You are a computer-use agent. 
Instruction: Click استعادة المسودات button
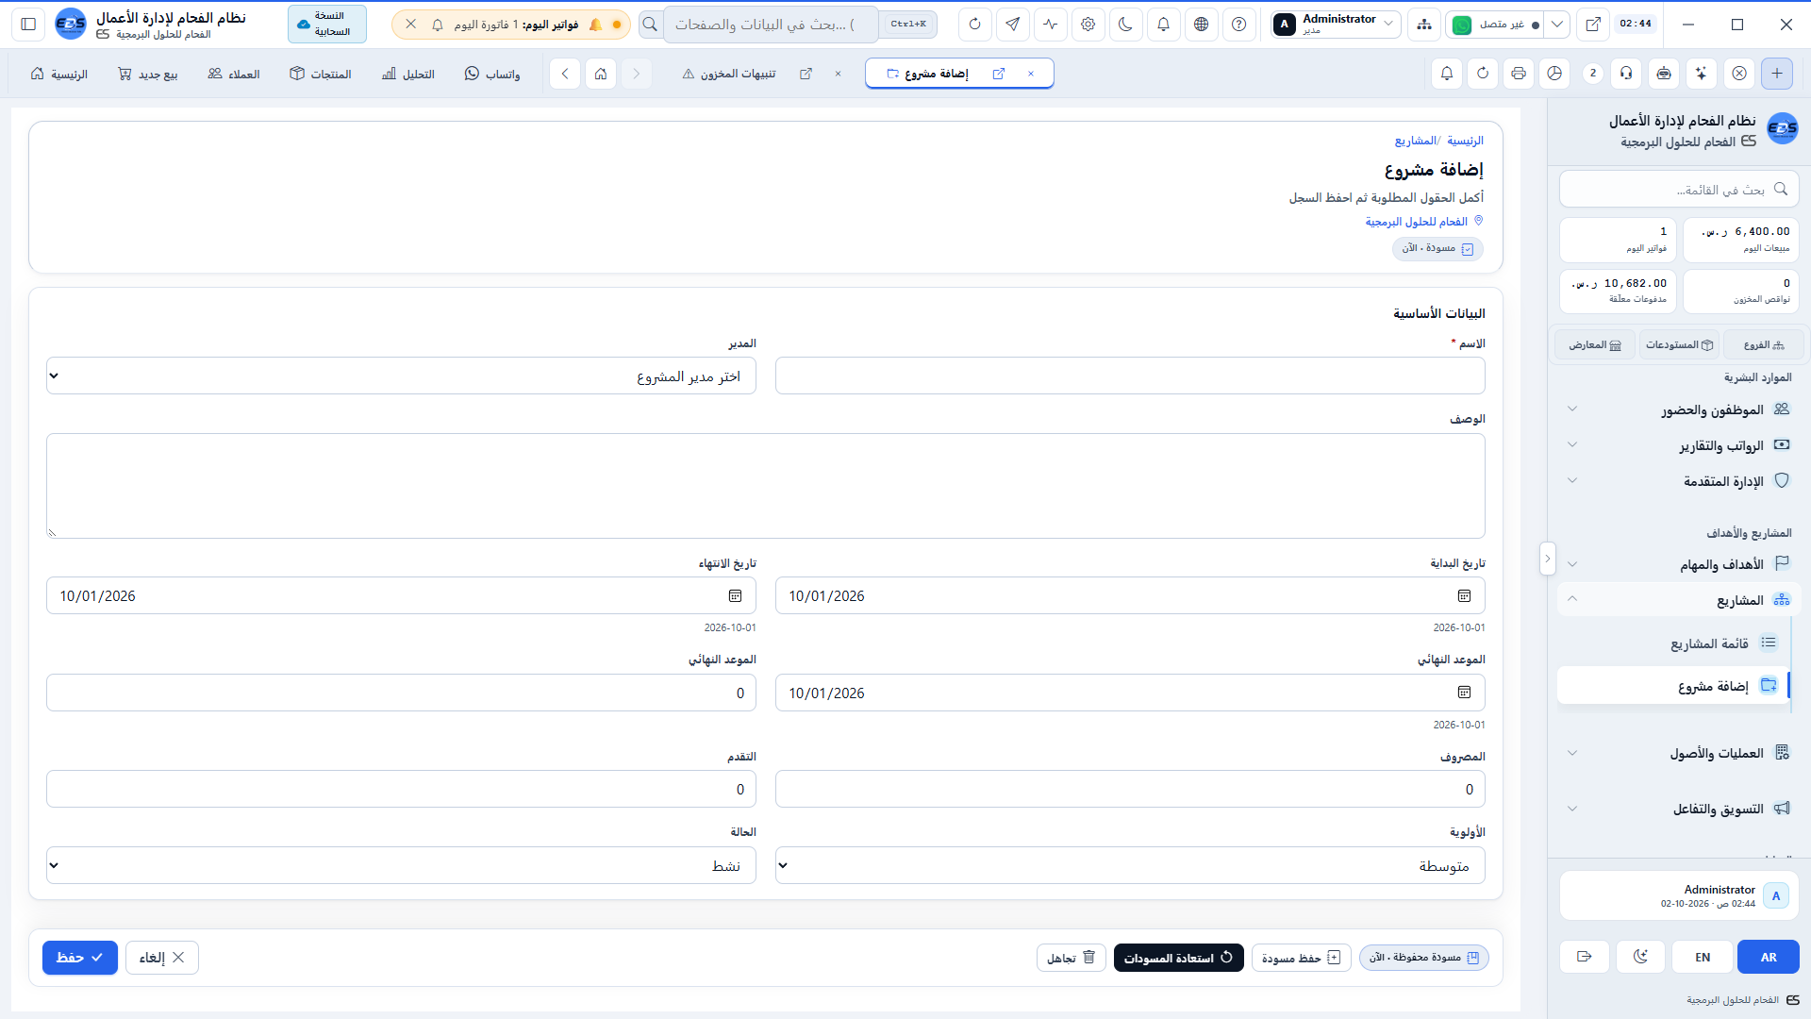tap(1178, 958)
